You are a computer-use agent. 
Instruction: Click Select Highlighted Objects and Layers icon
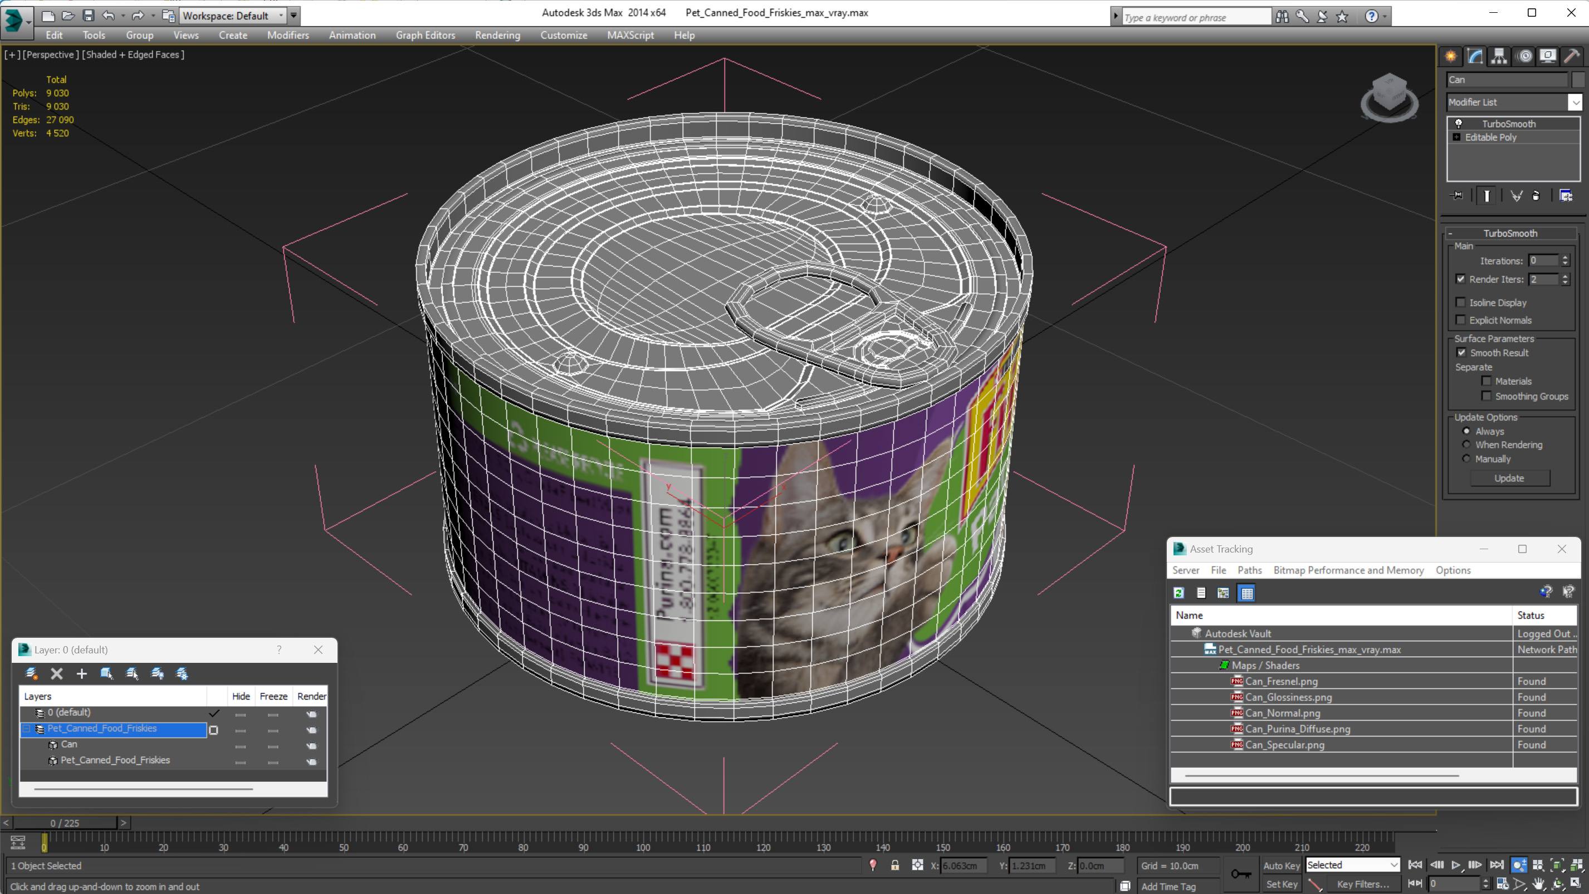tap(107, 674)
